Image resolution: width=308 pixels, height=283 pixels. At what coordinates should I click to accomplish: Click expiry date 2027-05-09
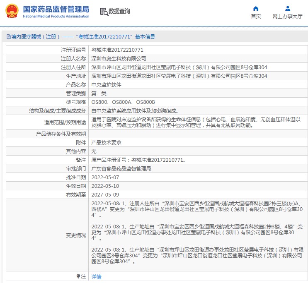pos(105,195)
